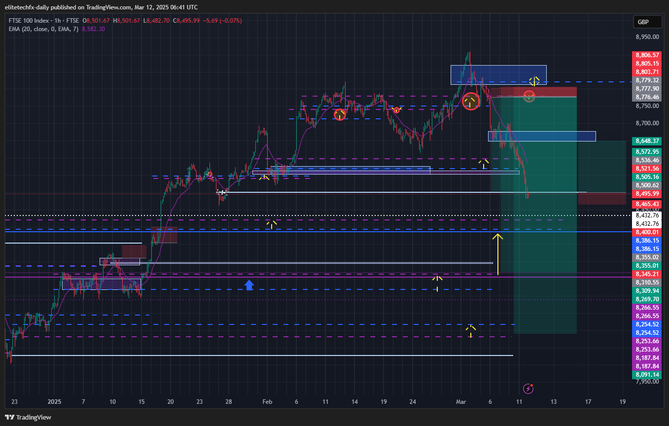Select the 8,648.37 green price label
Screen dimensions: 669x426
click(x=647, y=141)
